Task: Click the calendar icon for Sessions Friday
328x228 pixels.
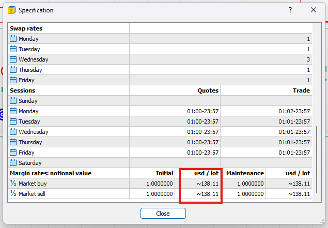Action: click(13, 153)
